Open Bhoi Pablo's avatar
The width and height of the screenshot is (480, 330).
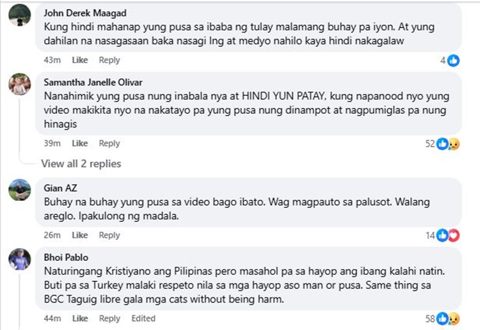[x=20, y=259]
